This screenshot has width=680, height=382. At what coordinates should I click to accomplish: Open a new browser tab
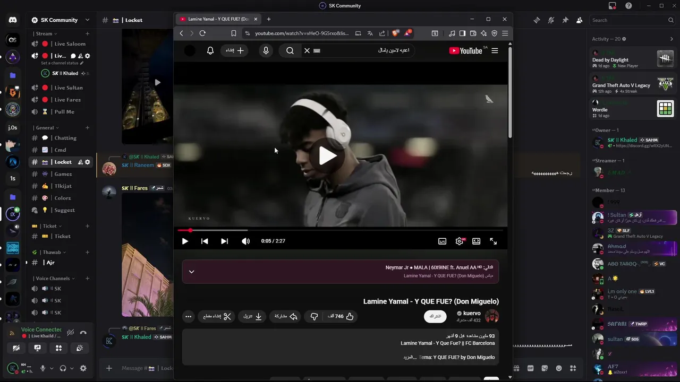(x=269, y=19)
